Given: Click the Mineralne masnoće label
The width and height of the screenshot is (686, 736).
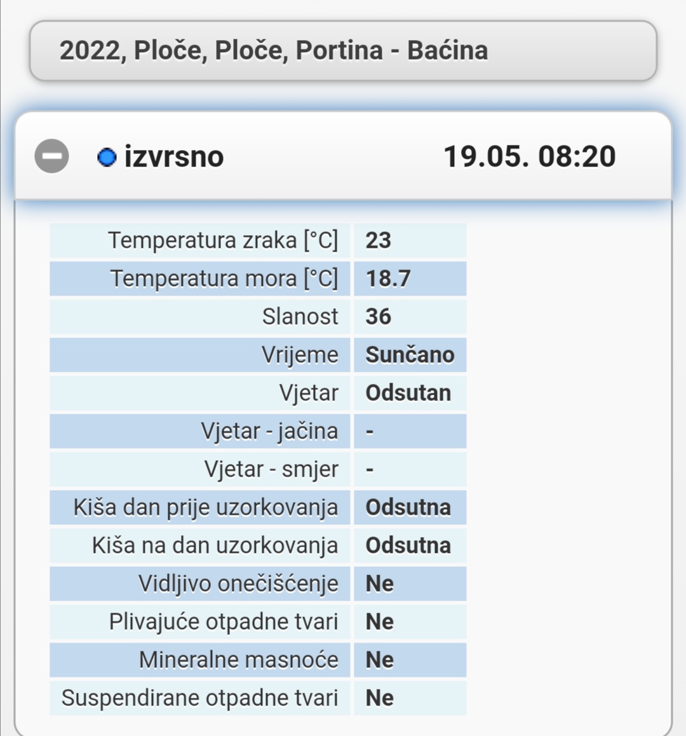Looking at the screenshot, I should tap(239, 660).
